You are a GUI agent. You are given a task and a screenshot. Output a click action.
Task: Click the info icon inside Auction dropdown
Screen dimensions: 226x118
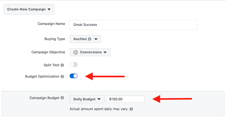(90, 39)
